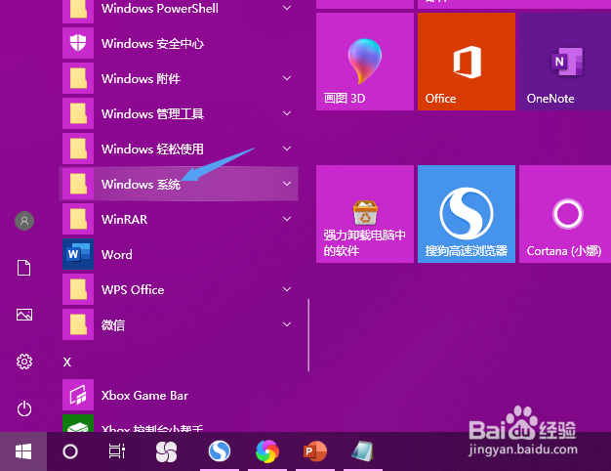This screenshot has height=471, width=611.
Task: Select the Word app label
Action: 117,254
